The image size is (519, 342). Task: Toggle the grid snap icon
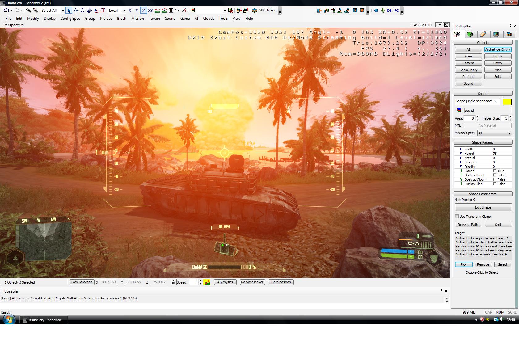[171, 10]
